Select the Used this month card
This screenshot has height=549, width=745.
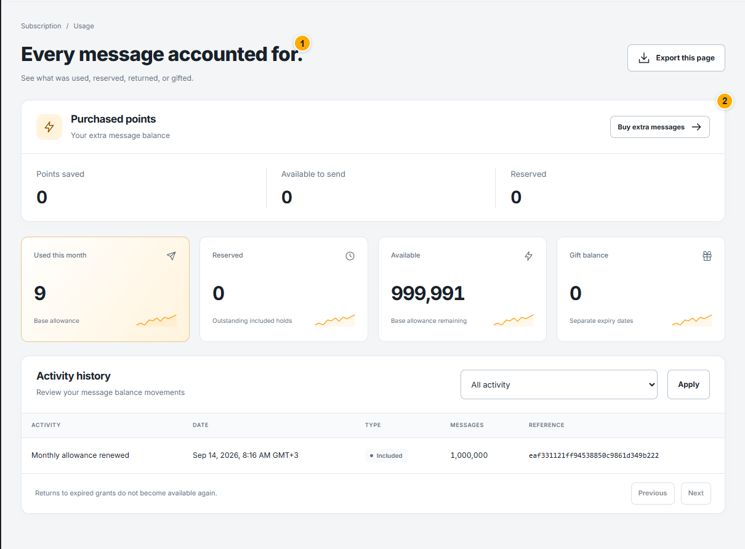coord(105,289)
